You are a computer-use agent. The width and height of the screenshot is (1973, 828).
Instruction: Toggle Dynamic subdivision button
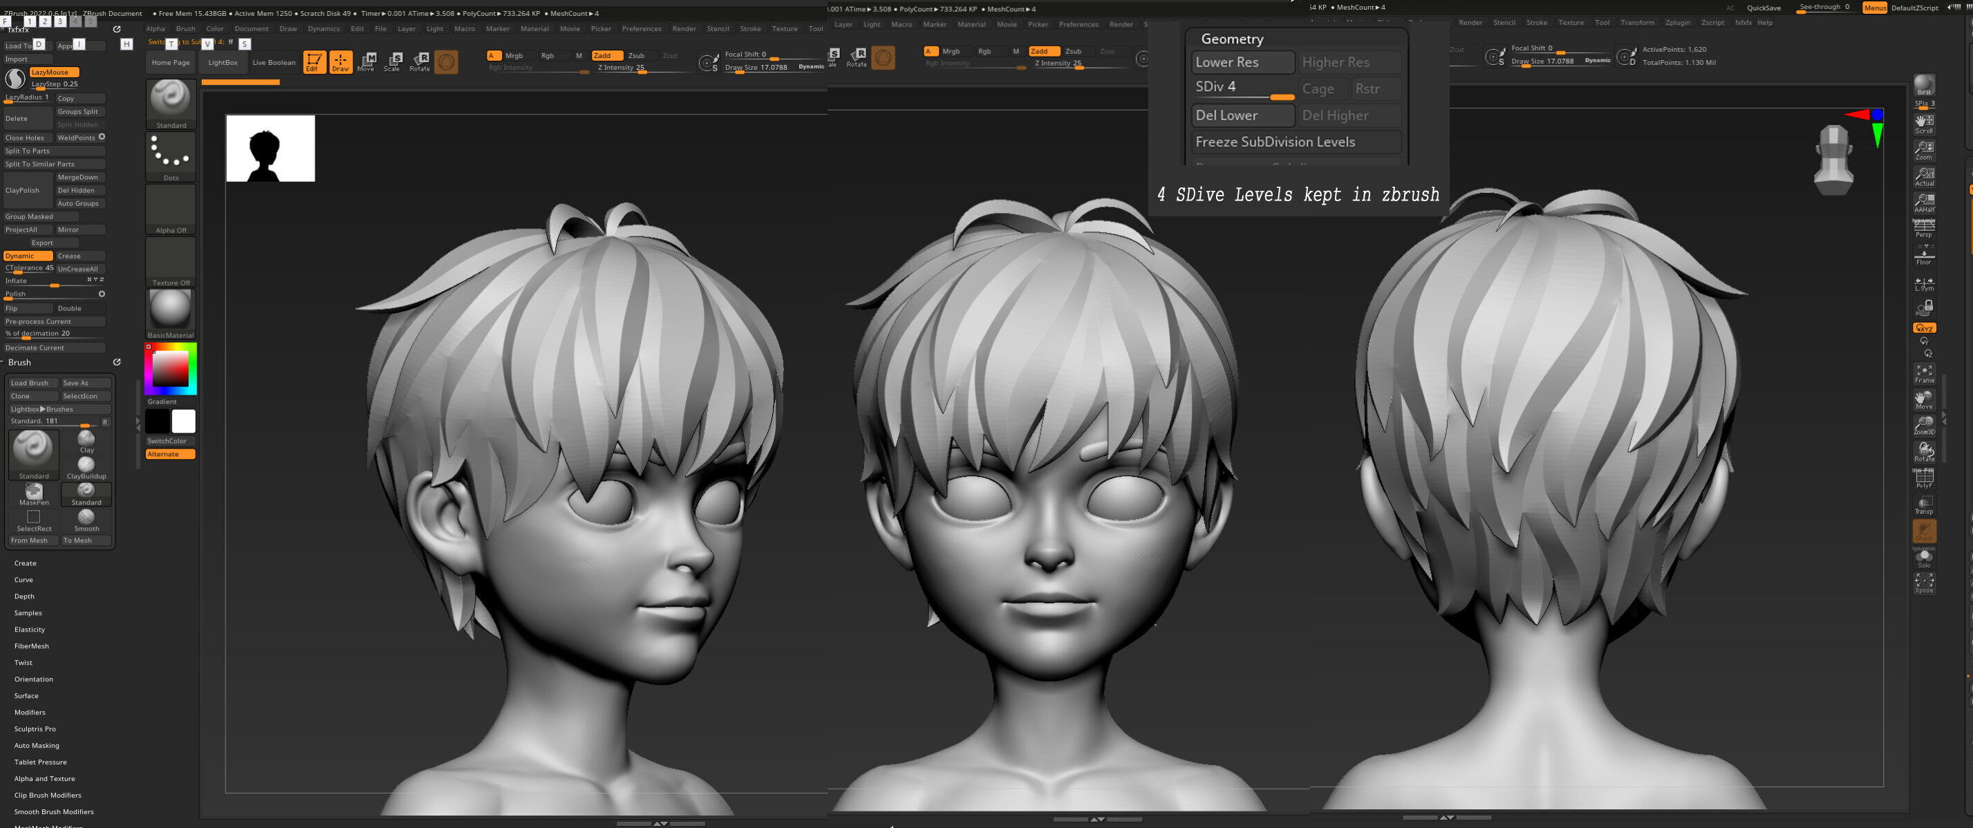click(x=28, y=256)
